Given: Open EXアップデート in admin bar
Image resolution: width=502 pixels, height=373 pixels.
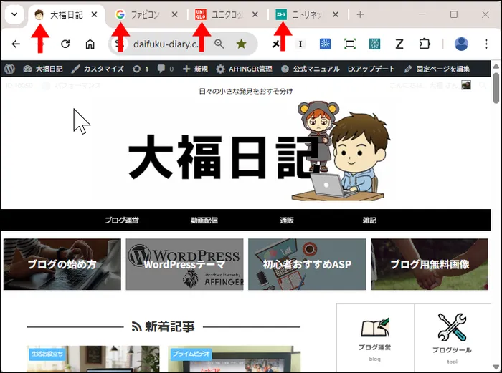Looking at the screenshot, I should [x=371, y=69].
